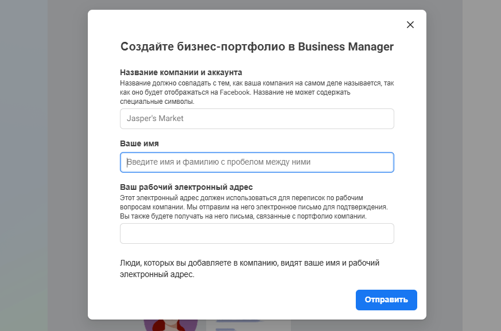Click the notice starting with "Люди, которых вы добавляете"
Screen dimensions: 501x331
coord(250,268)
